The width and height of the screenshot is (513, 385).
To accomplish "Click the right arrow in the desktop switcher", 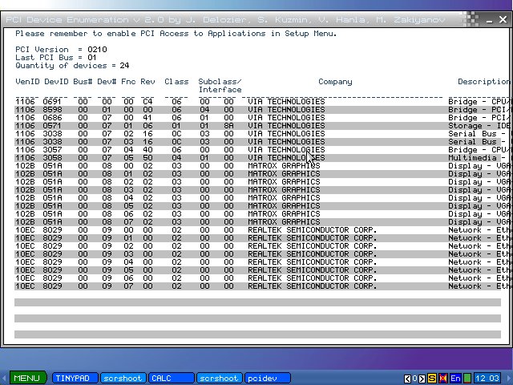I will (422, 379).
